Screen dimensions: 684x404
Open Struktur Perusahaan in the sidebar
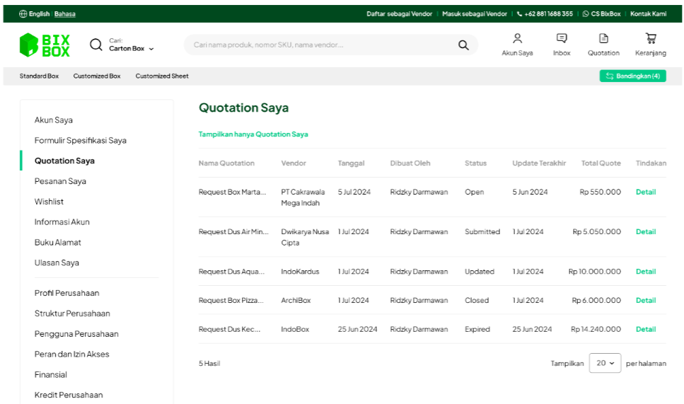pos(72,313)
